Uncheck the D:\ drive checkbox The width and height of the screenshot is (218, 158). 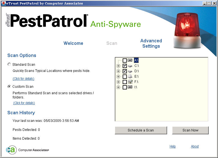(125, 71)
